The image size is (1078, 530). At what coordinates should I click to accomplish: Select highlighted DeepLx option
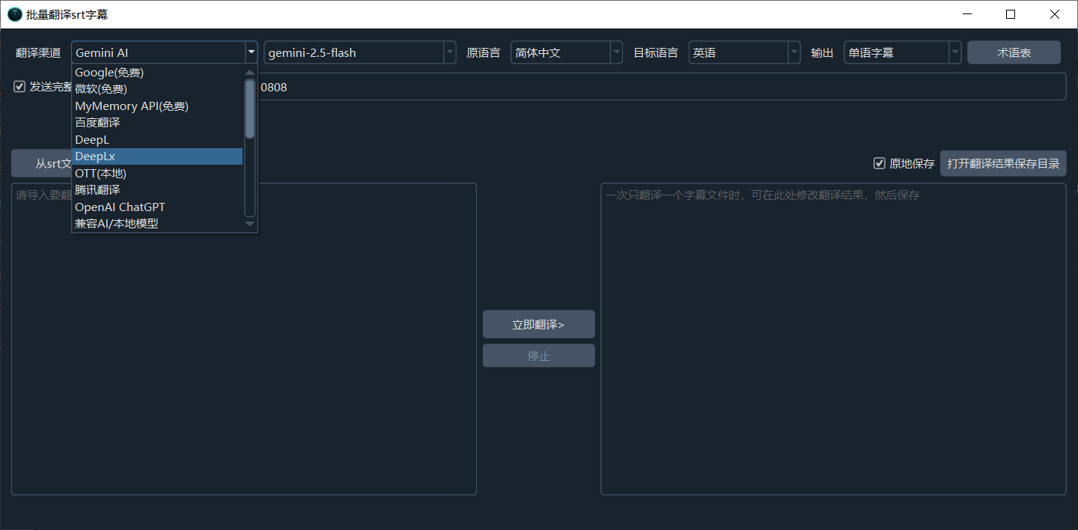click(x=95, y=156)
